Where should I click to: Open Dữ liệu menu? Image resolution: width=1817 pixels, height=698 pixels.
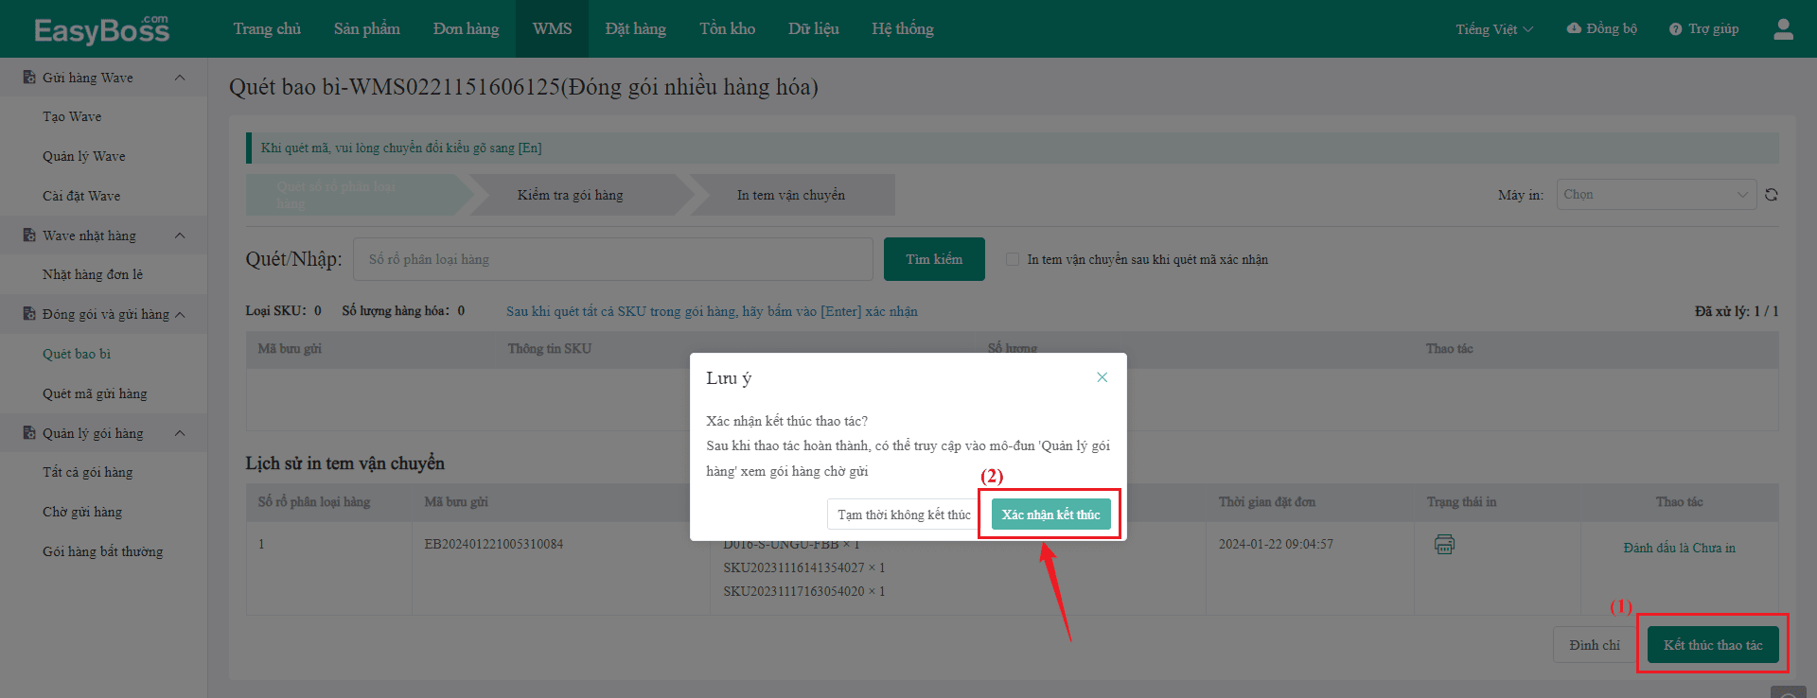[814, 29]
